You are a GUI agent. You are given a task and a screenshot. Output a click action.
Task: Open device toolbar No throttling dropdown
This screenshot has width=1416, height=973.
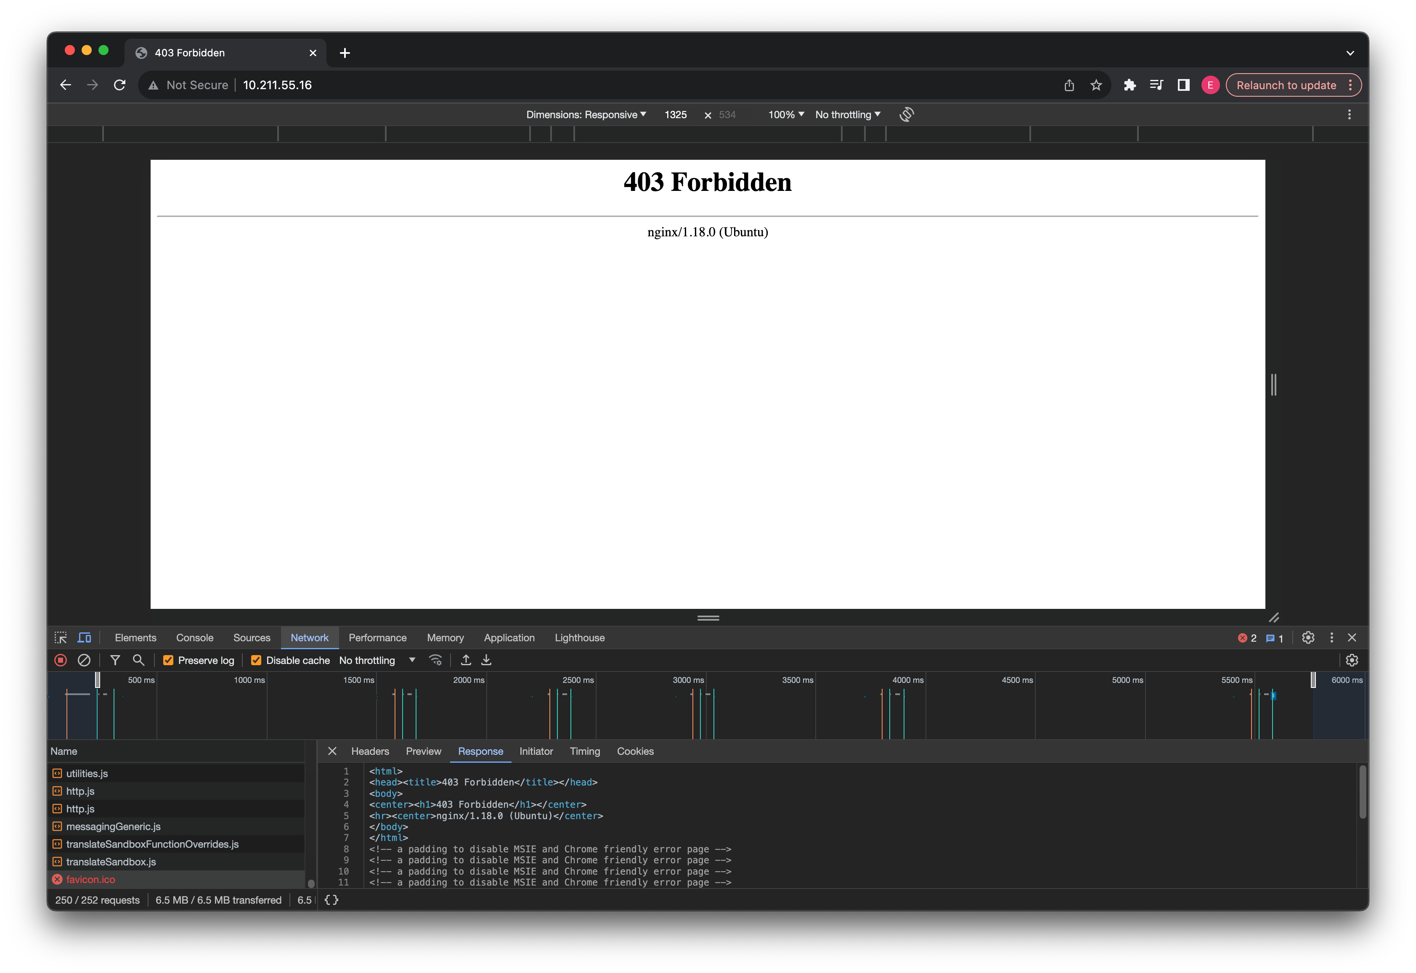coord(848,115)
